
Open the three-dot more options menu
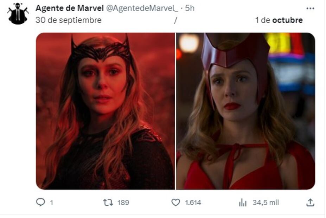tap(310, 8)
